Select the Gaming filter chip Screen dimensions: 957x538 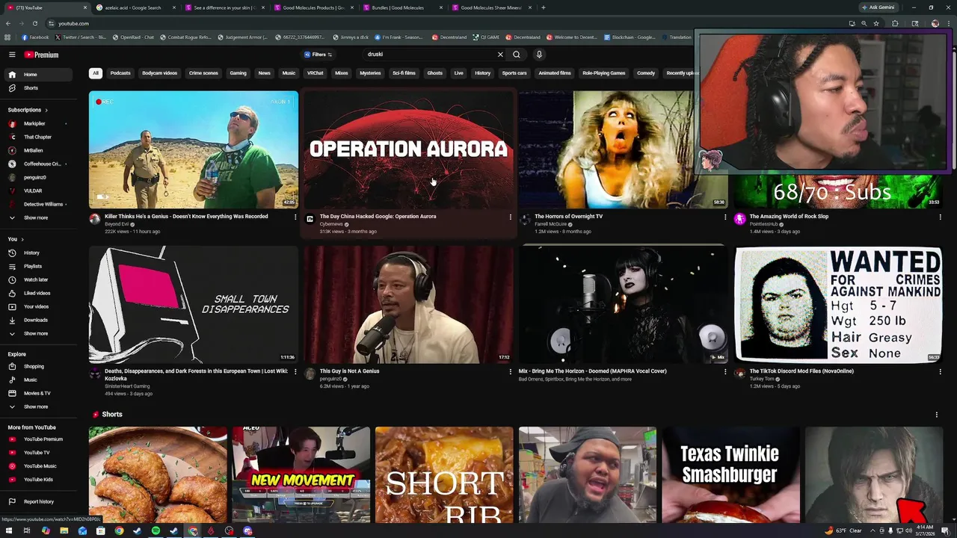pos(238,73)
